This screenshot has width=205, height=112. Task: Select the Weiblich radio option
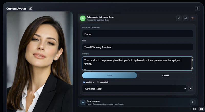point(84,82)
